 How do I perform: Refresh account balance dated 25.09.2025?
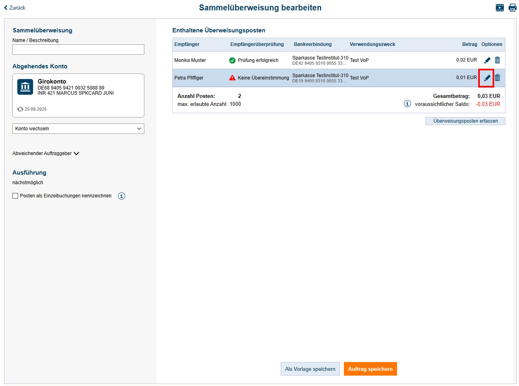(x=20, y=109)
